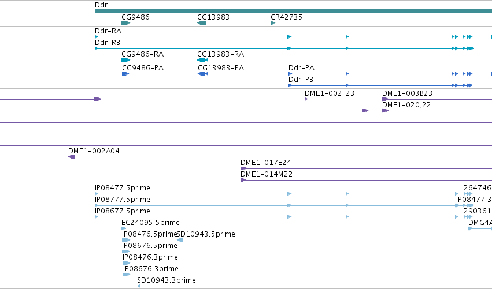Click the DME1-014M22 start glyph
The width and height of the screenshot is (492, 289).
pyautogui.click(x=243, y=180)
